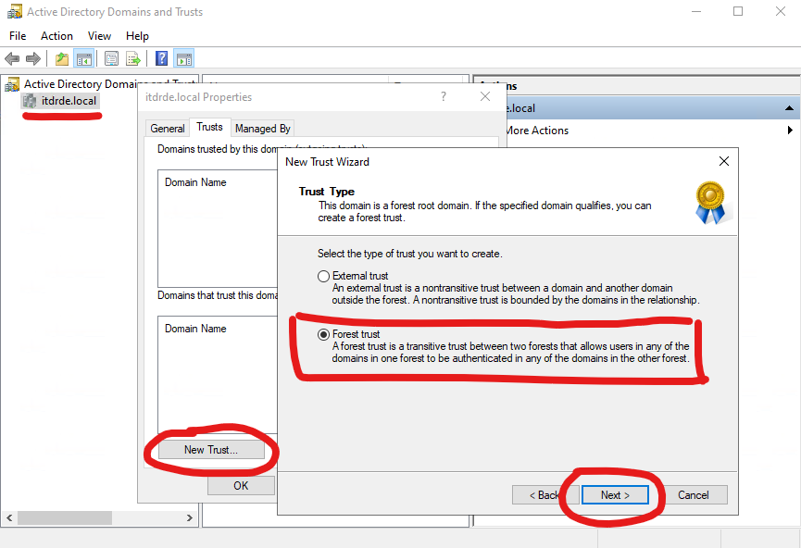Click the Properties dialog help question mark
Screen dimensions: 801x548
pyautogui.click(x=444, y=96)
